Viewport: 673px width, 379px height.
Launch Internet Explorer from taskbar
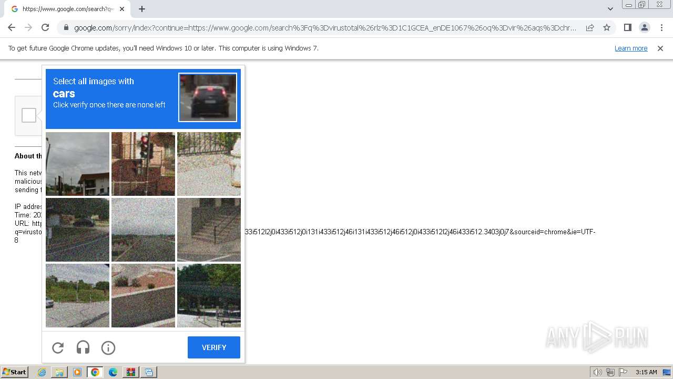[x=42, y=372]
